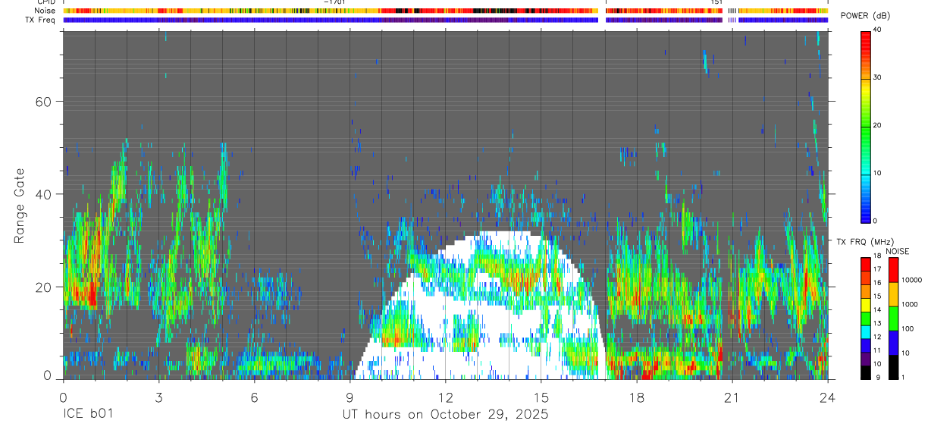Click the 0 label on power scale
931x430 pixels.
pos(875,221)
